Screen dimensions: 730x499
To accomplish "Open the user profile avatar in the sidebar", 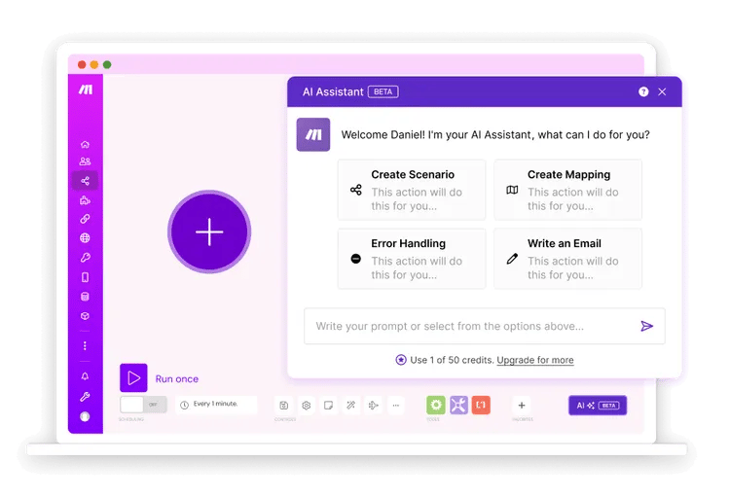I will coord(85,416).
